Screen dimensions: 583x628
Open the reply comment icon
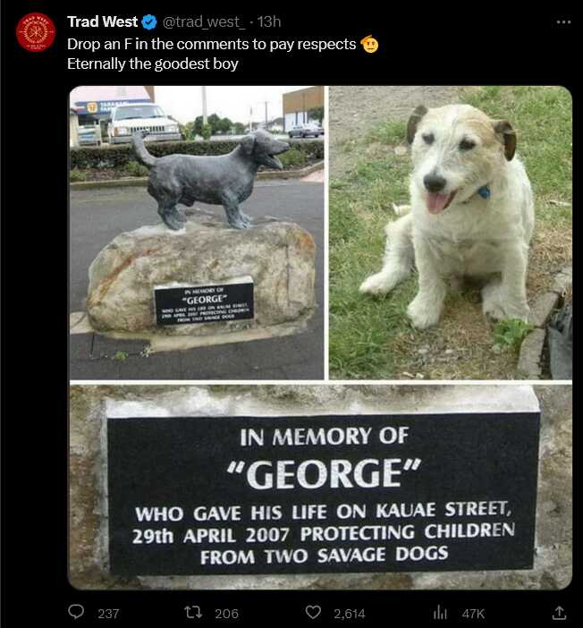[x=76, y=612]
